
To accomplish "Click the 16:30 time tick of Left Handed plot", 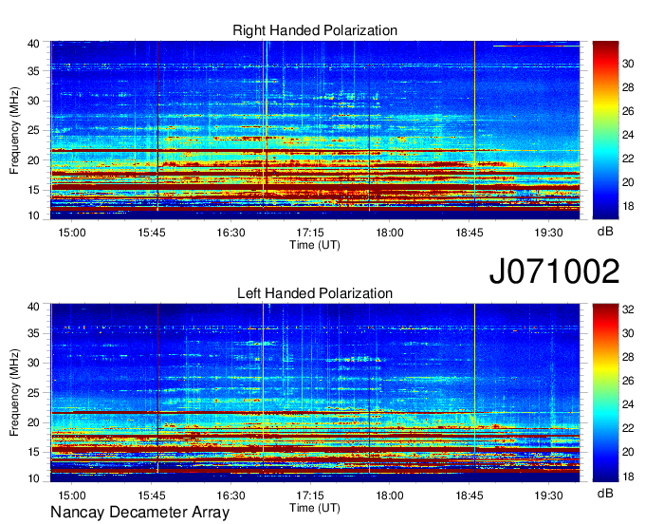I will (230, 496).
